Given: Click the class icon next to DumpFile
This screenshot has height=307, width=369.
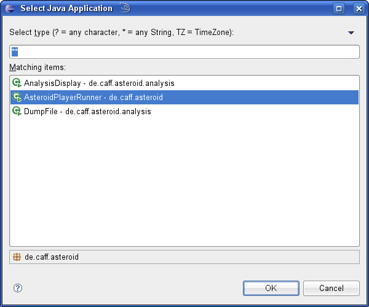Looking at the screenshot, I should tap(17, 111).
